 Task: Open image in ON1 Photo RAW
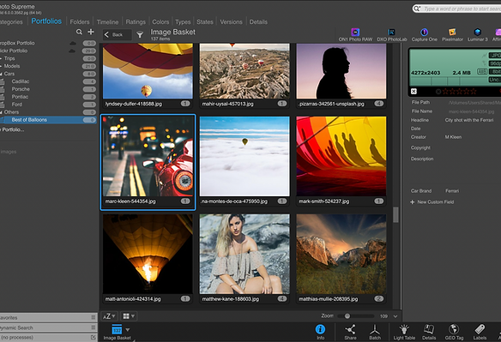(x=355, y=34)
